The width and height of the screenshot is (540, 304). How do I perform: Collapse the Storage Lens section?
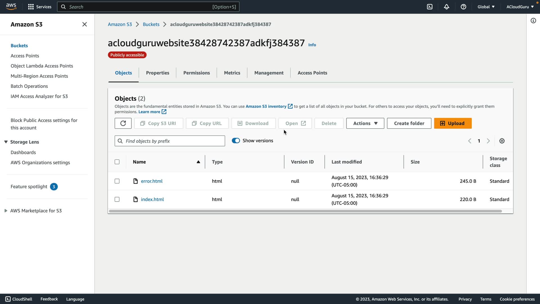tap(6, 142)
